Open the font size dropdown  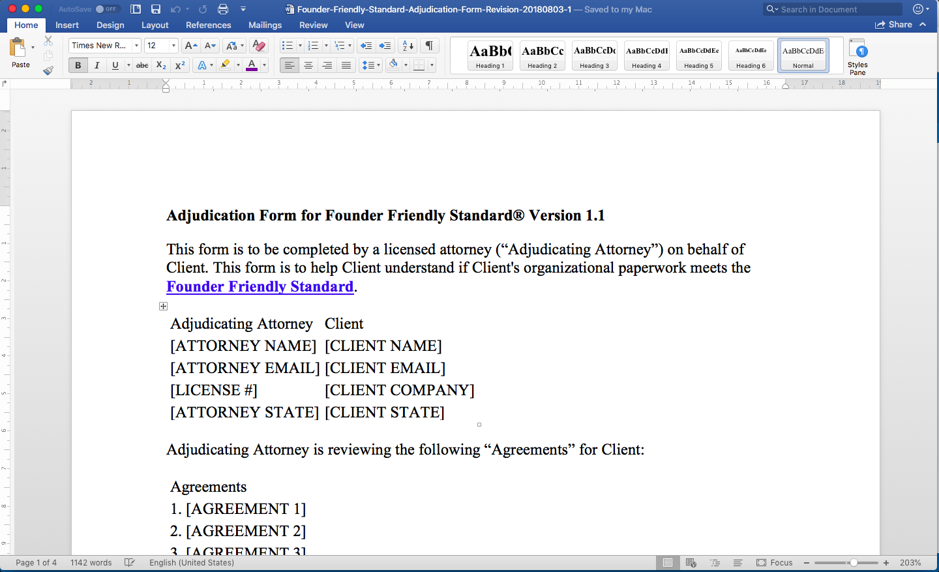[x=173, y=45]
